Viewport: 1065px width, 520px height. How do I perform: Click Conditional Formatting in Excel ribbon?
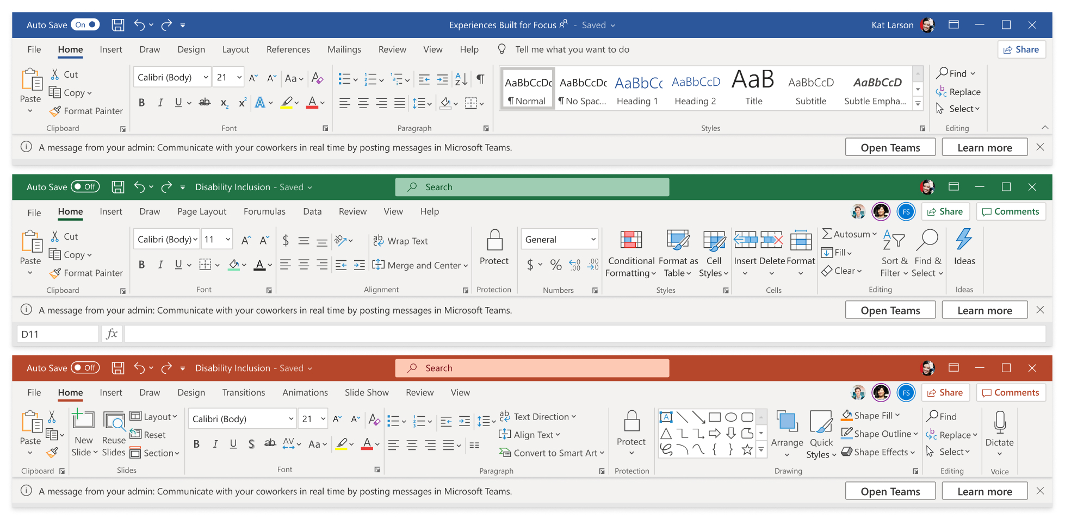(631, 253)
